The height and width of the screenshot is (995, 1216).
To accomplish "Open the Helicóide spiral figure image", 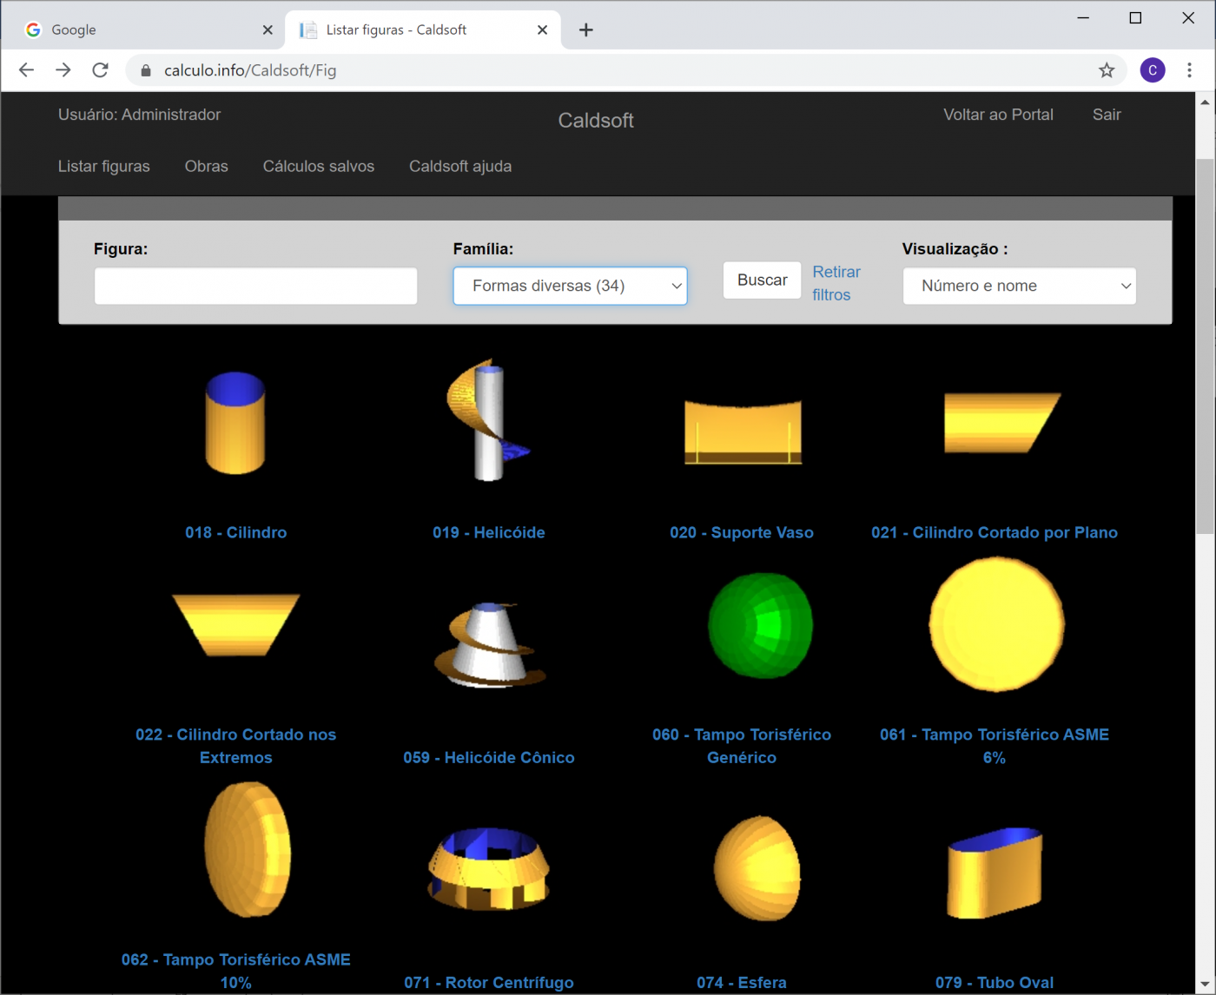I will (x=488, y=420).
